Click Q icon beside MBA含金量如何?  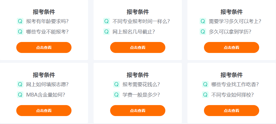(20, 95)
